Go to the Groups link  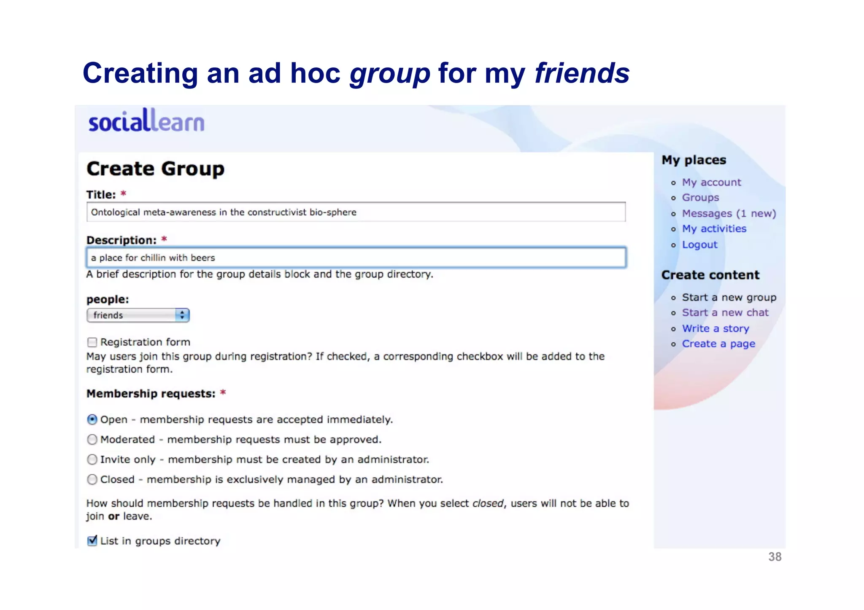click(700, 197)
